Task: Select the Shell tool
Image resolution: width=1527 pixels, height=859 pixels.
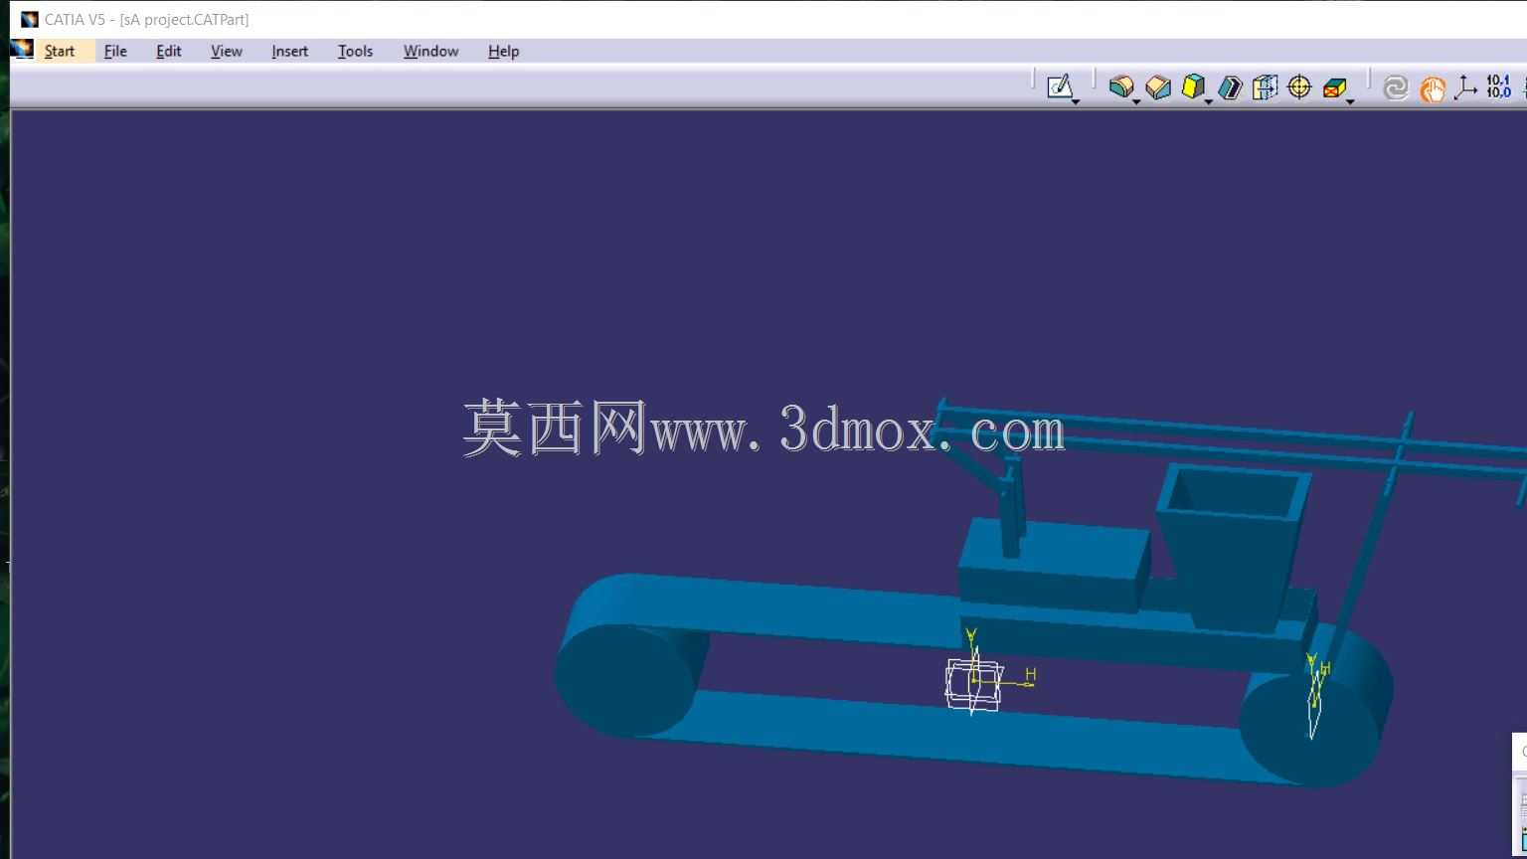Action: [x=1230, y=87]
